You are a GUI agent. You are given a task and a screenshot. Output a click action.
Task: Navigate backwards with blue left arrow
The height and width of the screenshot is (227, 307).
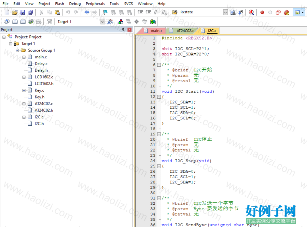(x=87, y=12)
